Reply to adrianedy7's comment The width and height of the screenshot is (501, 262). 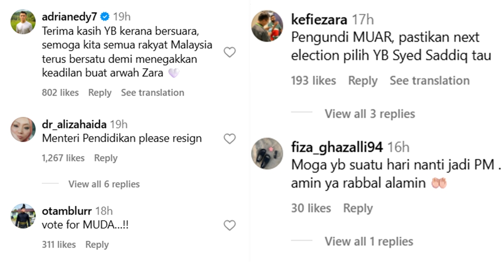click(x=100, y=93)
